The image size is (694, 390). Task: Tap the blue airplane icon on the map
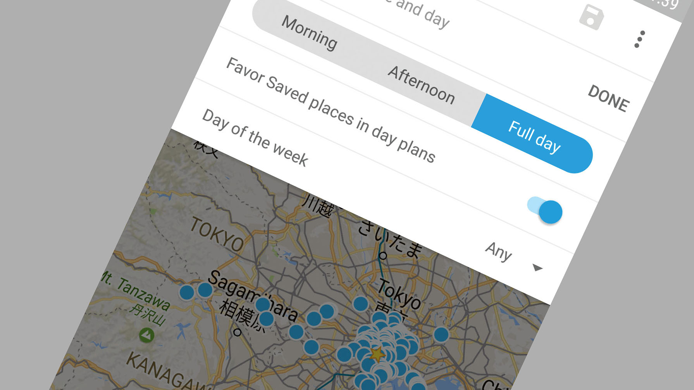pos(181,330)
